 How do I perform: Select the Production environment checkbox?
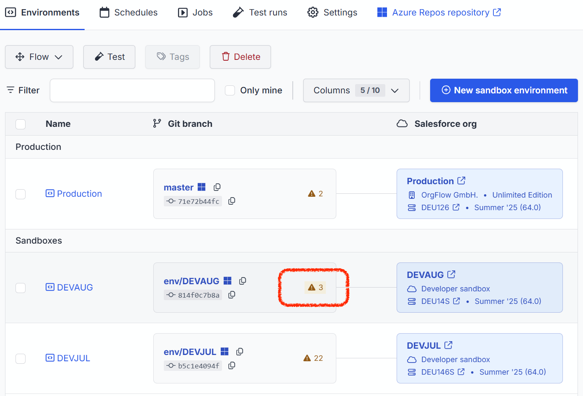coord(21,194)
